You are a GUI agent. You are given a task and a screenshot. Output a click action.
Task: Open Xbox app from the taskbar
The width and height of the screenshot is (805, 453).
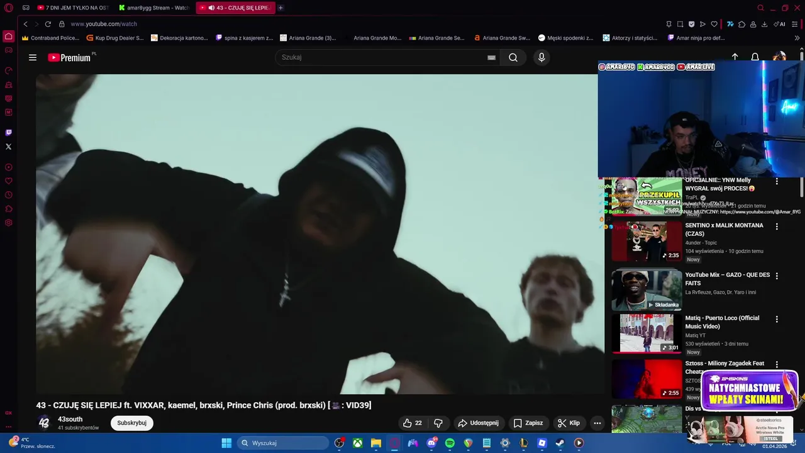pos(357,443)
